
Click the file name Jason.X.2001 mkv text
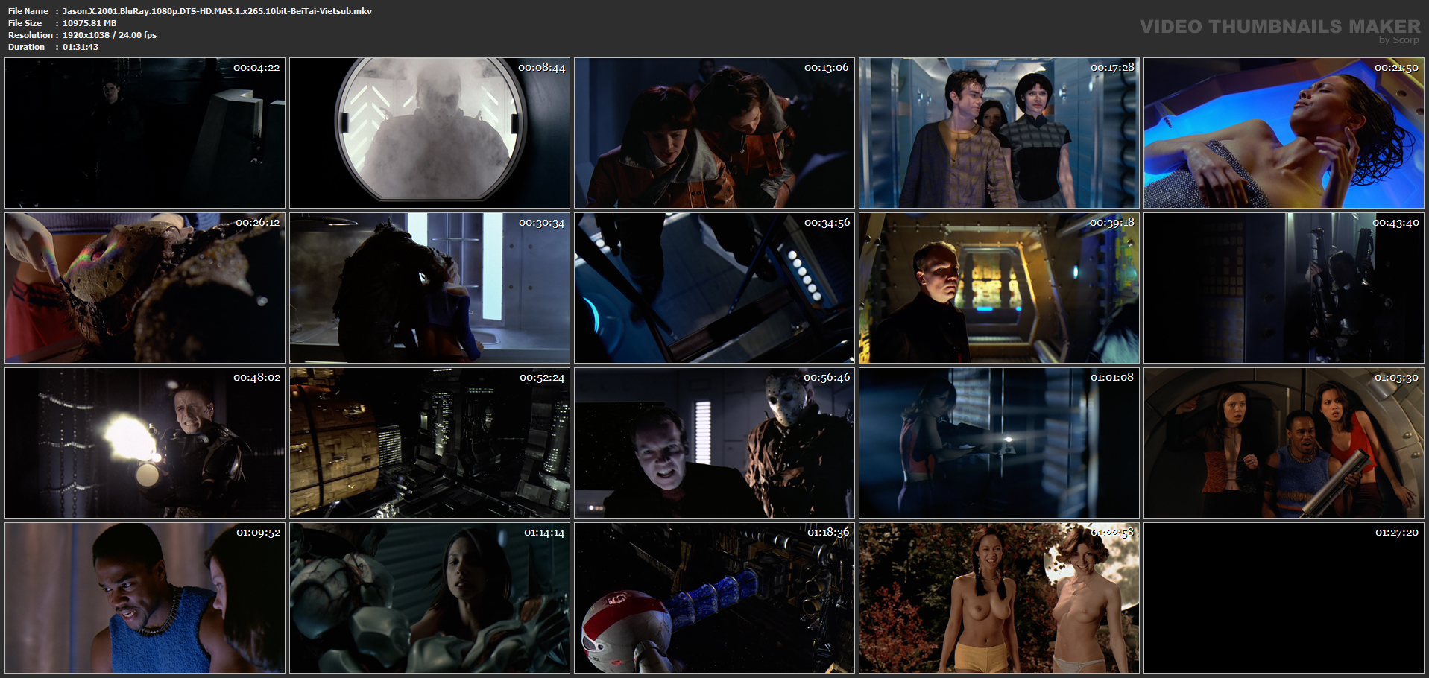coord(217,11)
